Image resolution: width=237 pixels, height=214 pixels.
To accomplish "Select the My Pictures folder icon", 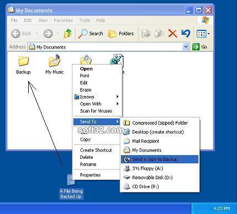I will pyautogui.click(x=86, y=60).
